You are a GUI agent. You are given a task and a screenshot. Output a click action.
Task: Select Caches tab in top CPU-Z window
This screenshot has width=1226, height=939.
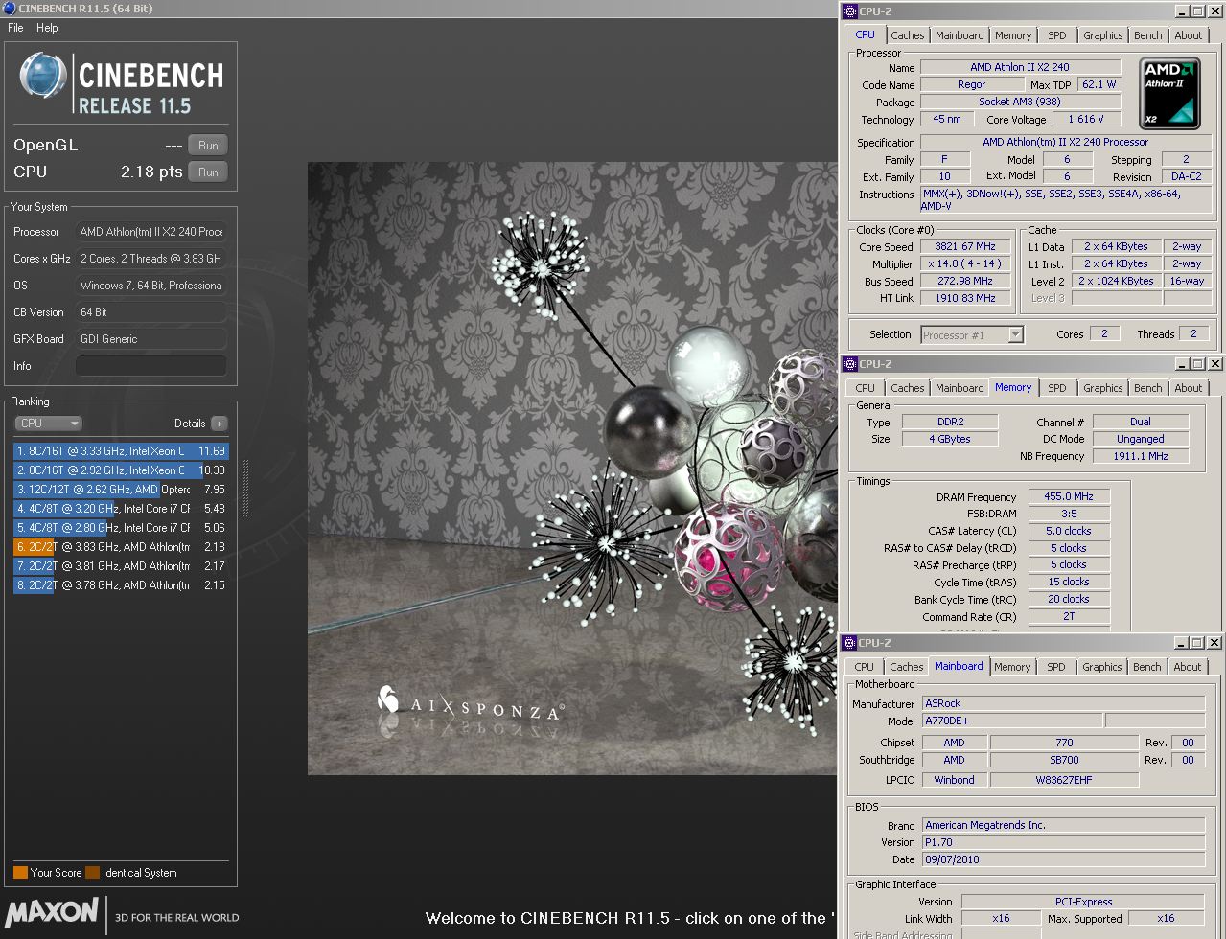click(x=907, y=35)
